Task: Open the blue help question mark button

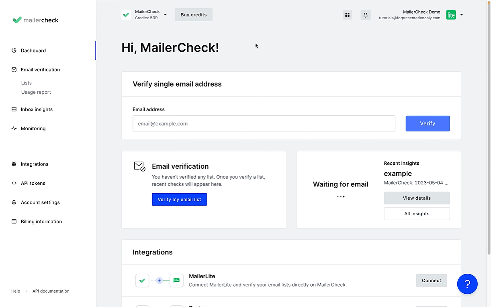Action: [467, 284]
